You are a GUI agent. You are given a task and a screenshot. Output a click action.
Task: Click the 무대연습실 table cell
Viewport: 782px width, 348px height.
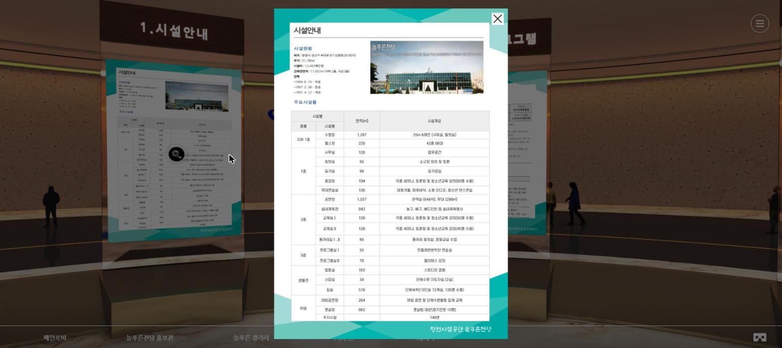330,190
